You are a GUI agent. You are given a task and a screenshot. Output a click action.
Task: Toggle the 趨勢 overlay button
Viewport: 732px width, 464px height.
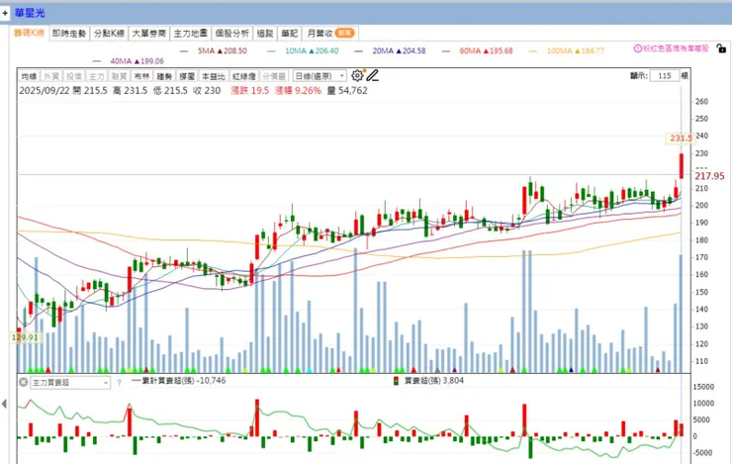[x=164, y=76]
